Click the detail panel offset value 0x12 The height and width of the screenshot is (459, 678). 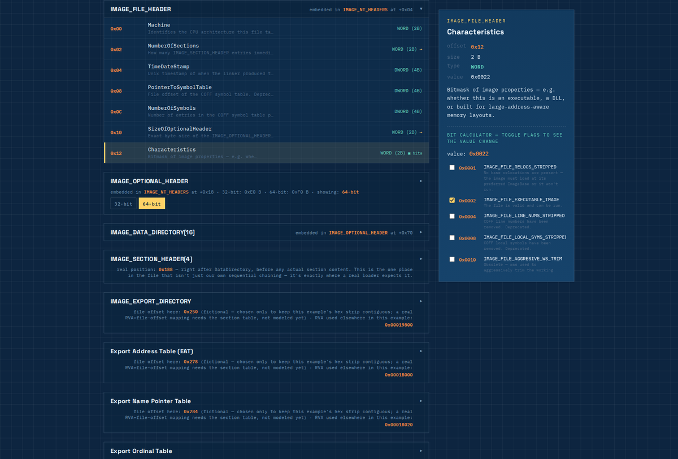[x=477, y=47]
